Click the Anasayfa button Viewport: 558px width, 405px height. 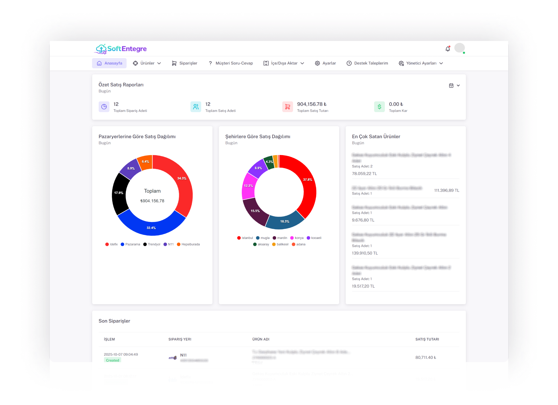(x=109, y=63)
